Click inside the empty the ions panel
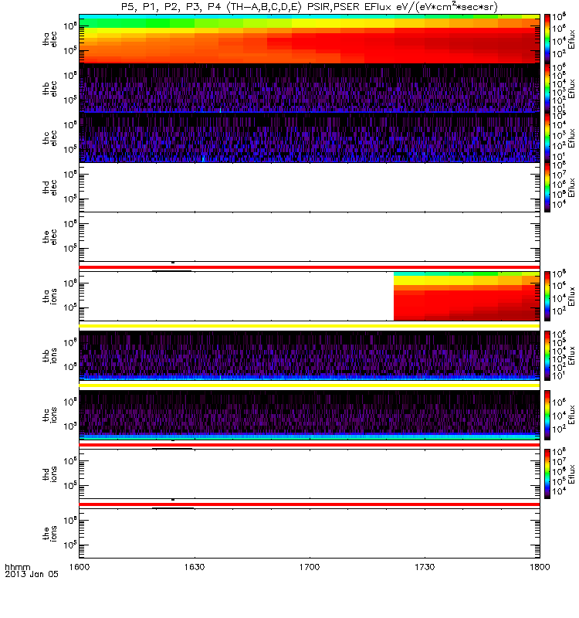Image resolution: width=579 pixels, height=618 pixels. [x=310, y=533]
